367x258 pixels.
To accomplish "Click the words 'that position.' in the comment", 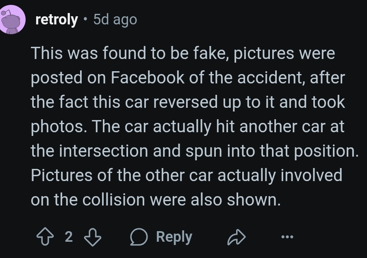I will click(x=309, y=151).
